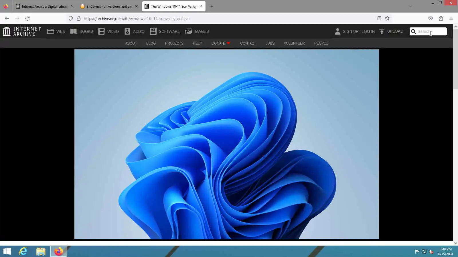This screenshot has height=257, width=458.
Task: Click the muted volume tray icon
Action: (431, 252)
